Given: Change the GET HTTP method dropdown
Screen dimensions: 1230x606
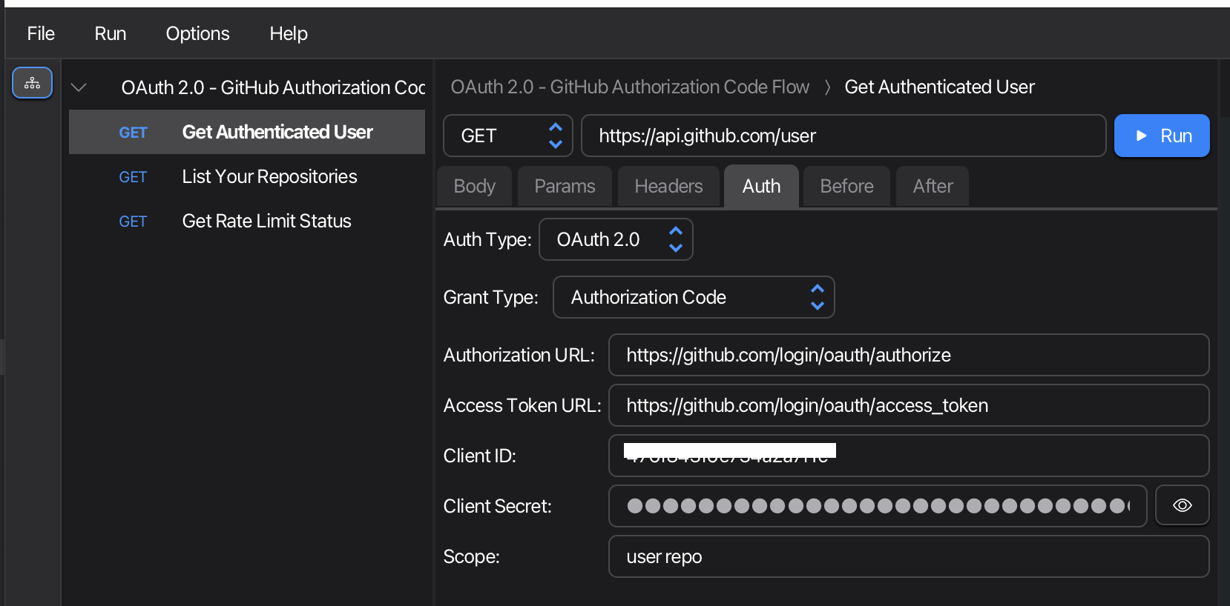Looking at the screenshot, I should pos(508,136).
